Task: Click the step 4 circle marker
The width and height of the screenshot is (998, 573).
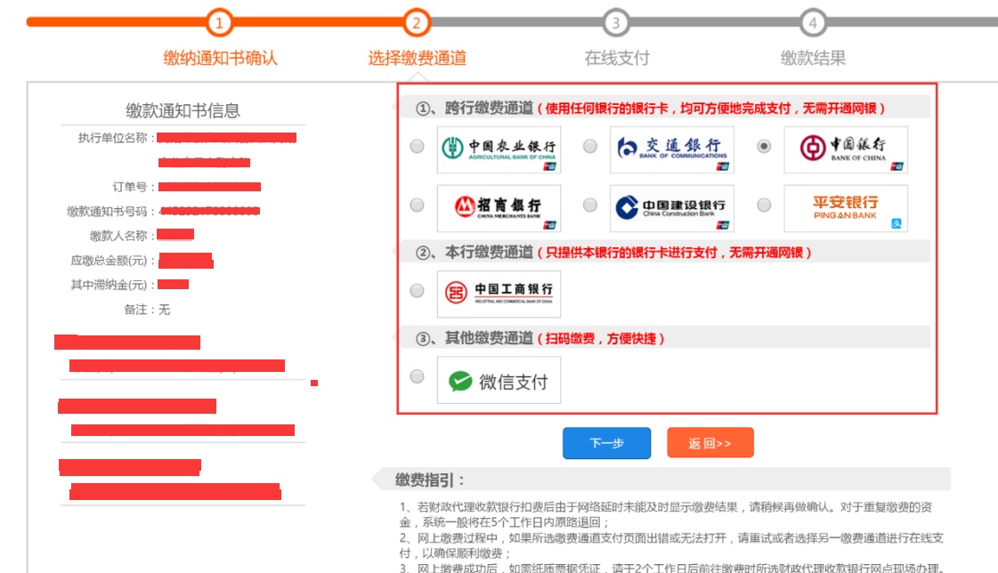Action: point(812,22)
